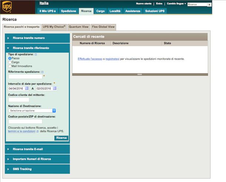This screenshot has height=182, width=226.
Task: Click the Ricerca submit button
Action: [62, 138]
